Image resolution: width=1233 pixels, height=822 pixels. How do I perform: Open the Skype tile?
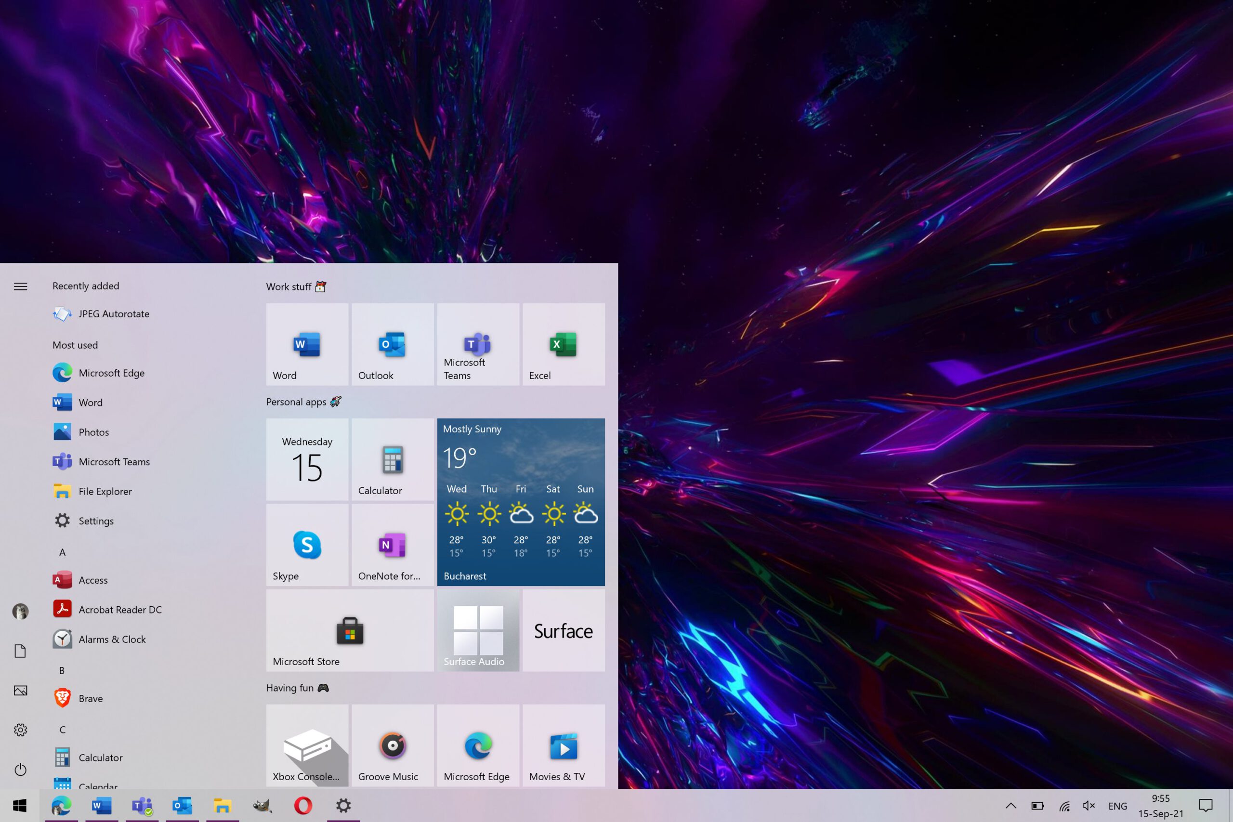[x=307, y=545]
